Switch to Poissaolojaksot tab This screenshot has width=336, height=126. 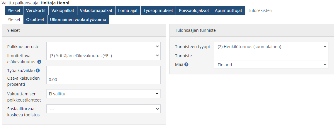pos(194,10)
